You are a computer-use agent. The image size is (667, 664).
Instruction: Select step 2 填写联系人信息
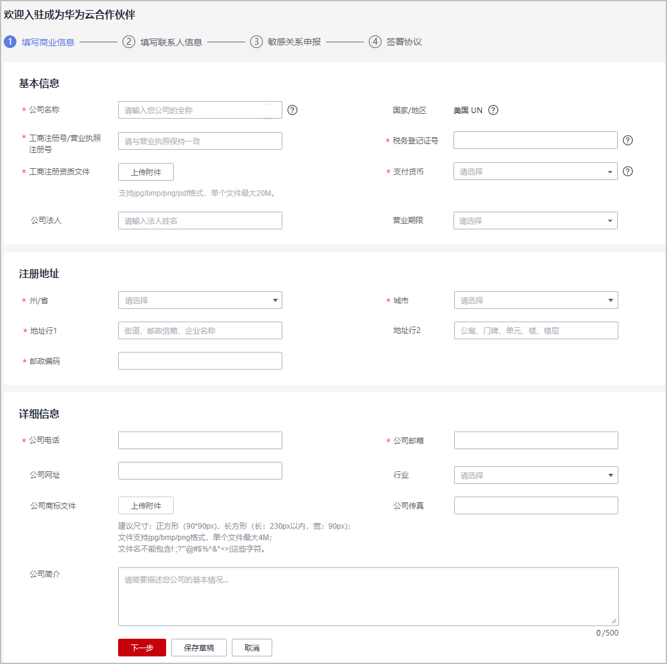point(162,42)
